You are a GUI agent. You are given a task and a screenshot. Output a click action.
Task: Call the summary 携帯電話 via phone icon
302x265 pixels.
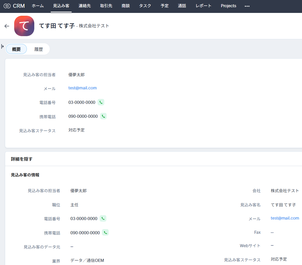pos(103,116)
